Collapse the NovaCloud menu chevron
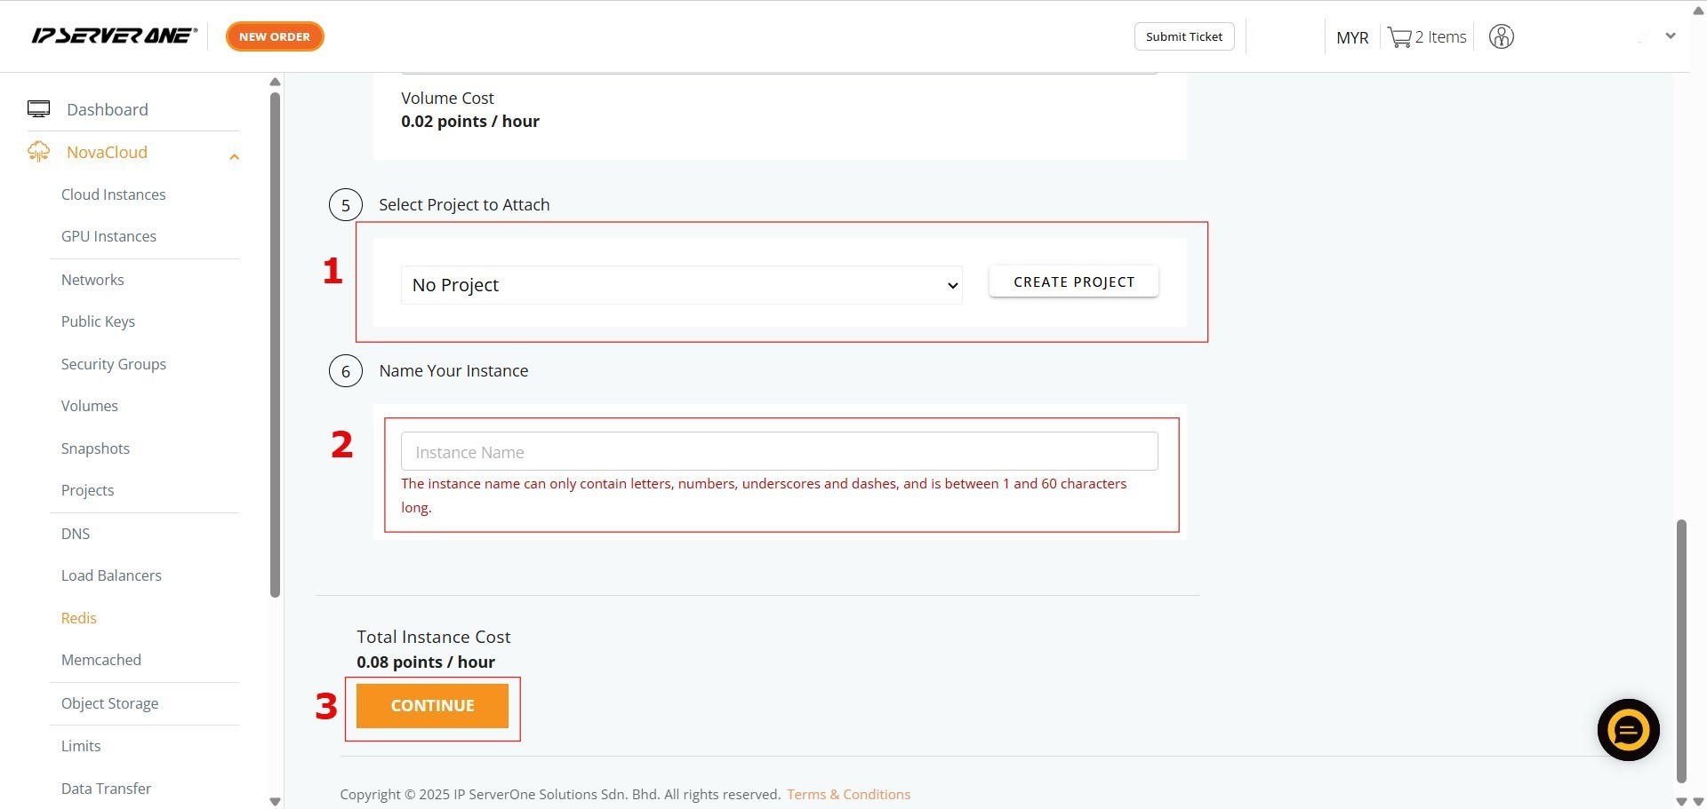This screenshot has width=1707, height=809. coord(235,157)
